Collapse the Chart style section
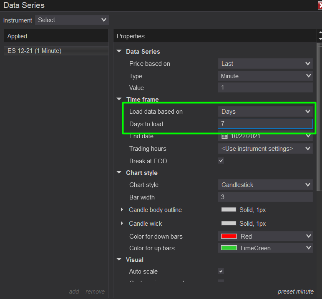Image resolution: width=322 pixels, height=299 pixels. tap(119, 173)
